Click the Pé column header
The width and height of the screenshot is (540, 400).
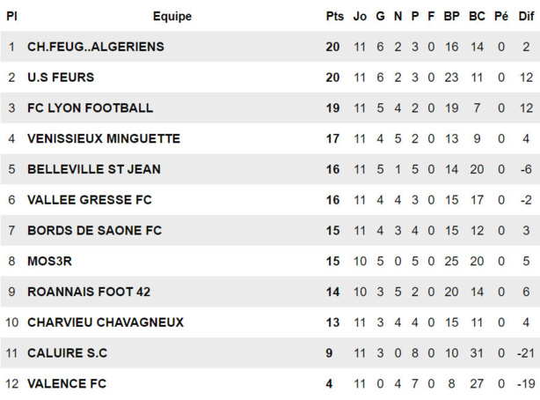(501, 16)
